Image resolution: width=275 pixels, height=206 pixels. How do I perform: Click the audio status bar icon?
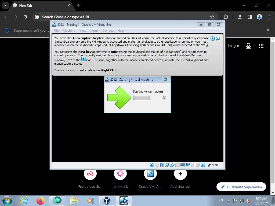(x=162, y=165)
